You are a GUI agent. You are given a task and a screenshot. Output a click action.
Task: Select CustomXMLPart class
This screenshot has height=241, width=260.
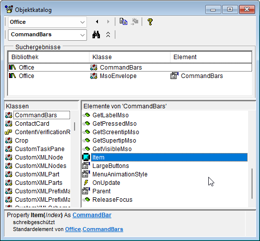[37, 174]
